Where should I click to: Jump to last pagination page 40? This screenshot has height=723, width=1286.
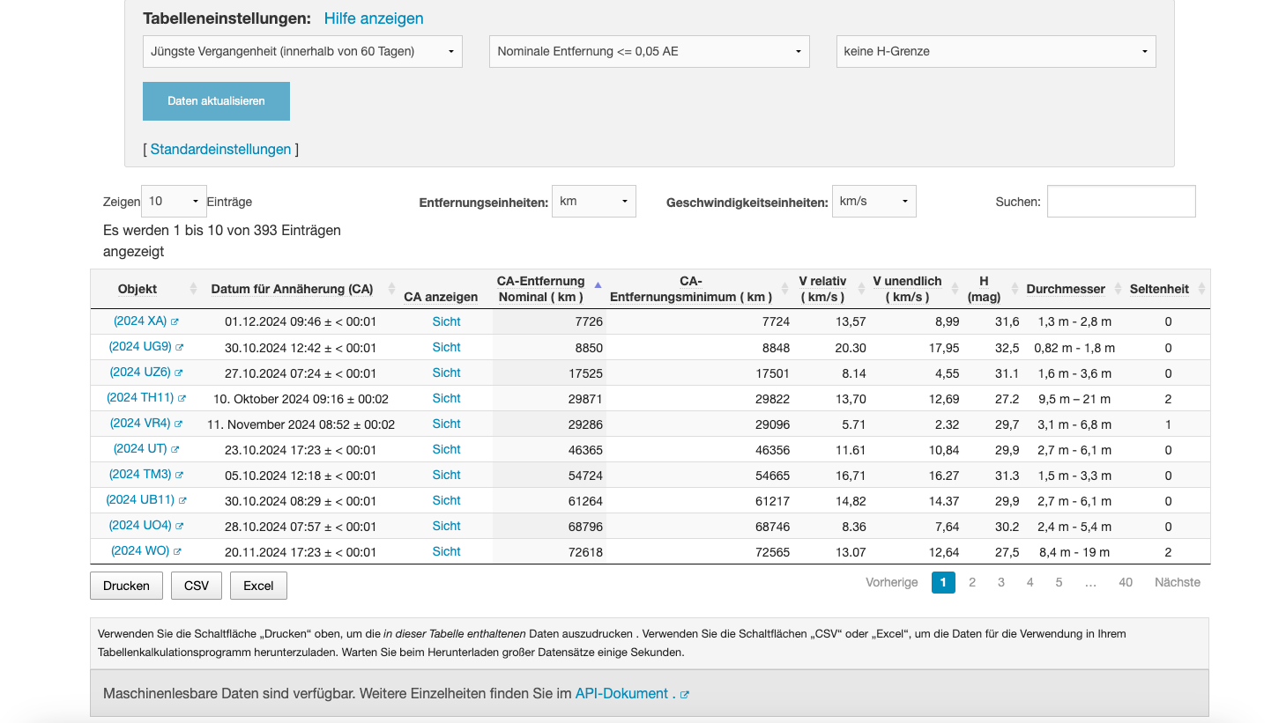coord(1126,582)
